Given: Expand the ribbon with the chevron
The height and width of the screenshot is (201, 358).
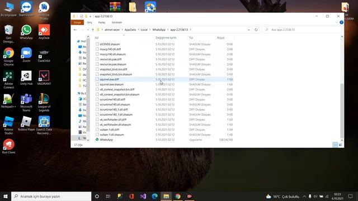Looking at the screenshot, I should click(337, 22).
